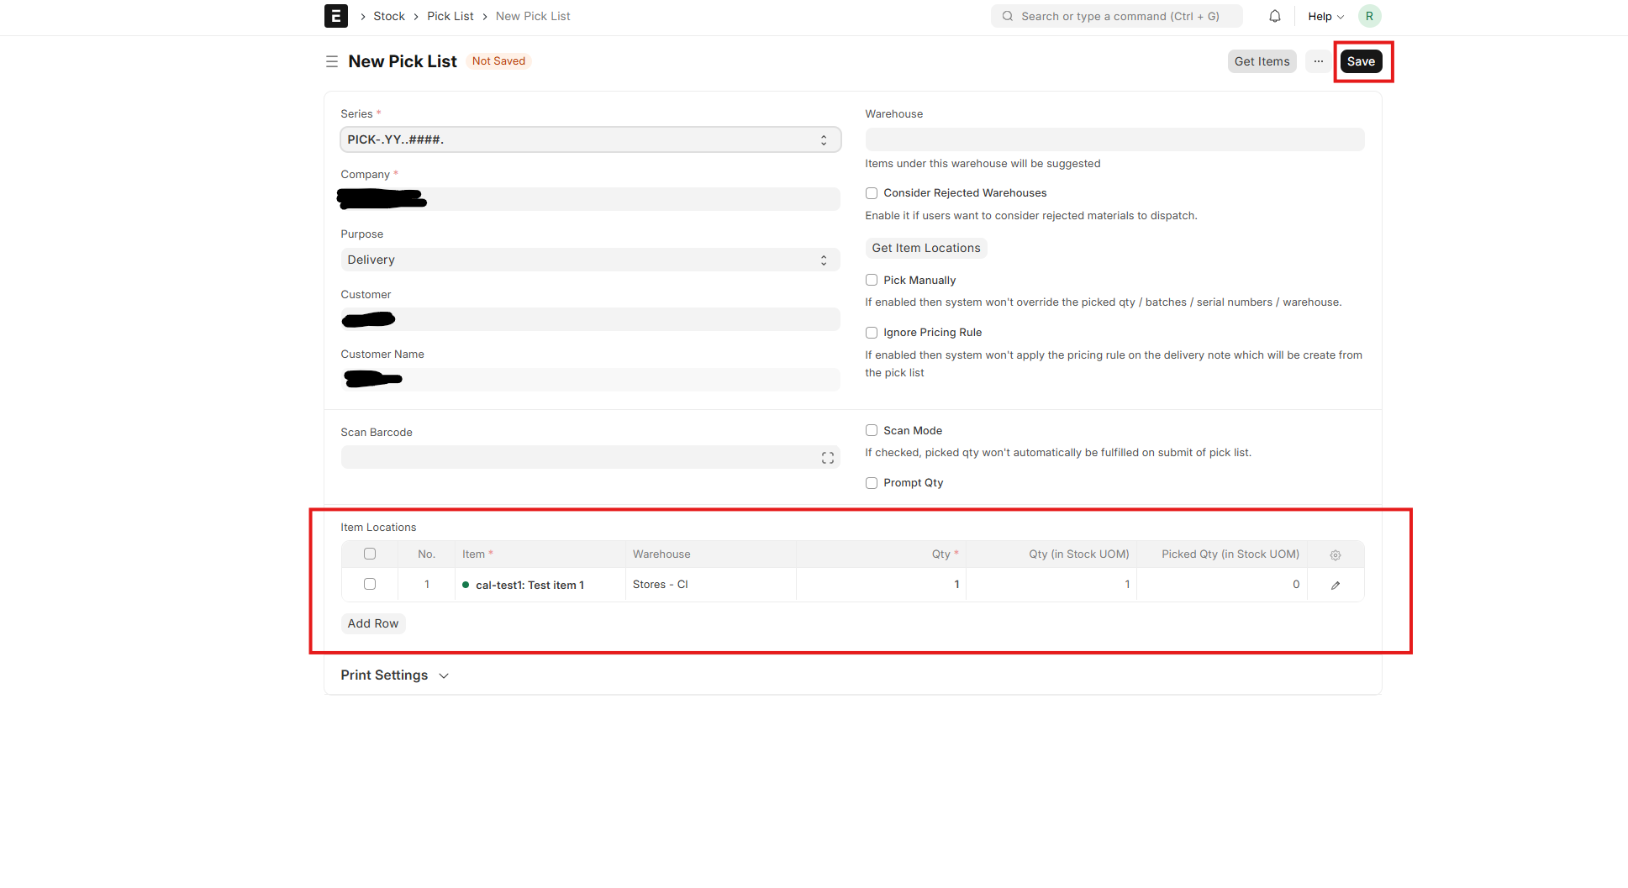1628x888 pixels.
Task: Toggle the Scan Mode checkbox
Action: coord(872,430)
